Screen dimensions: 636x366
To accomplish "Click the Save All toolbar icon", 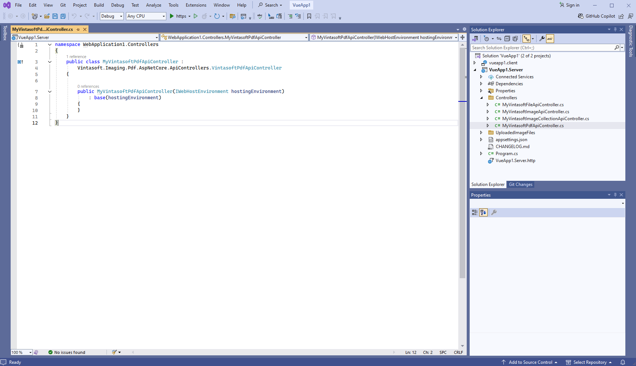I will (63, 16).
